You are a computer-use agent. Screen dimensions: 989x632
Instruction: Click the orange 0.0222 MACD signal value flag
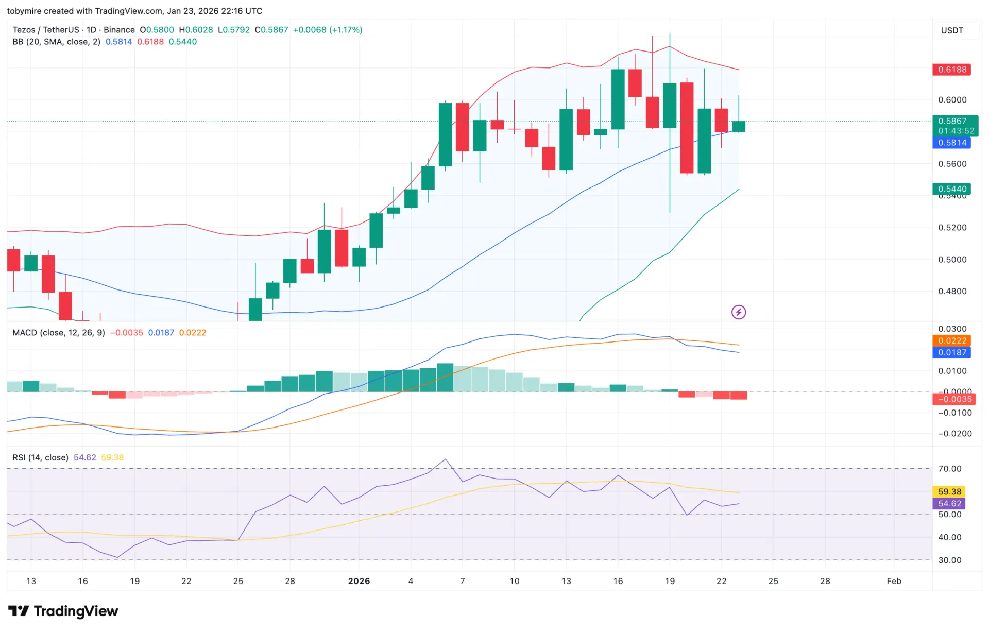coord(951,340)
